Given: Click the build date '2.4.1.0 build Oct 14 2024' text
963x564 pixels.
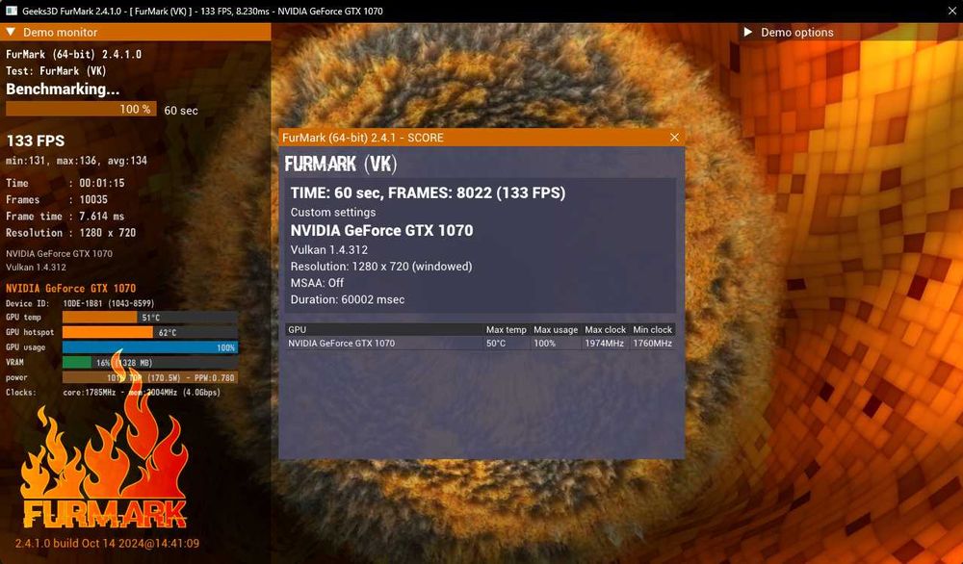Looking at the screenshot, I should [107, 543].
